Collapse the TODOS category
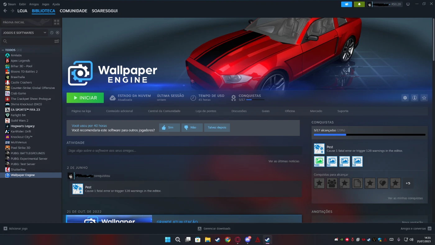 point(3,50)
